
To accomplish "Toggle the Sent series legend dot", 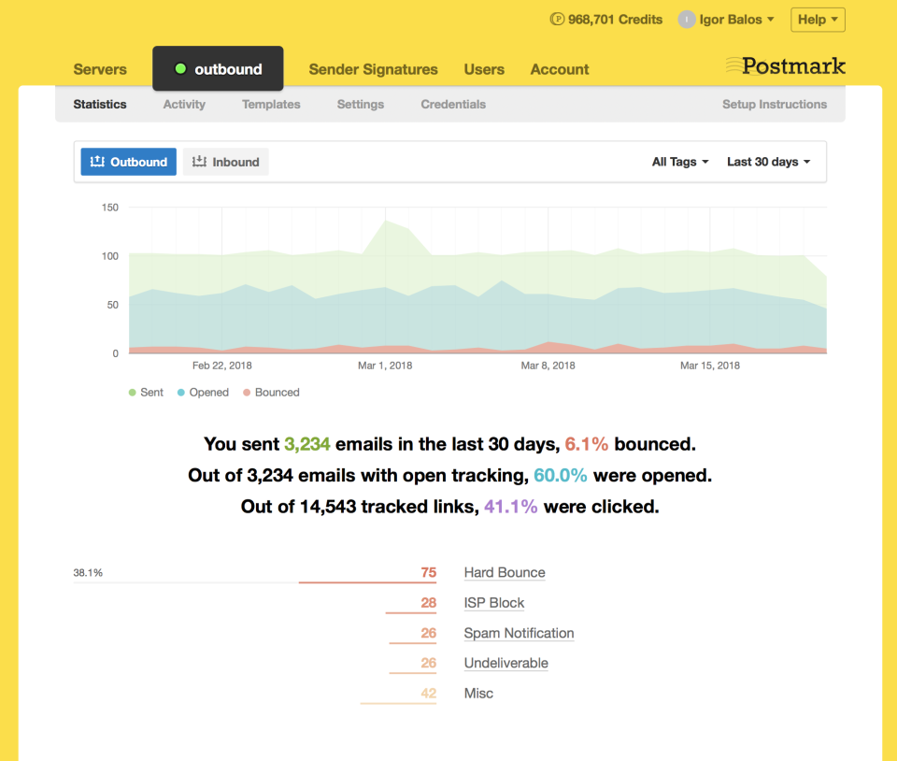I will pyautogui.click(x=133, y=392).
